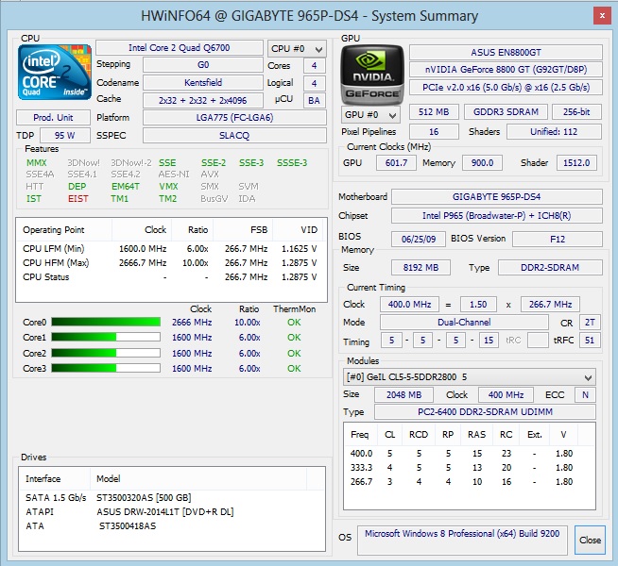Open the GPU #0 selector dropdown
Screen dimensions: 618x566
pos(370,115)
